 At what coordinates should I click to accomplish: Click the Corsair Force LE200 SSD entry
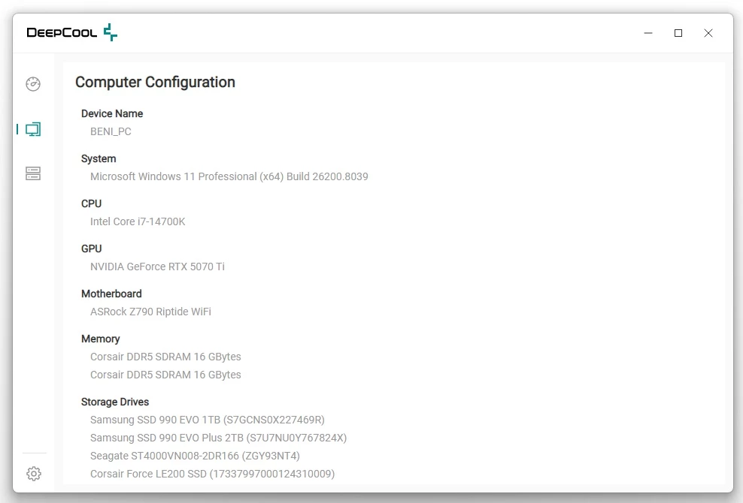[x=212, y=474]
